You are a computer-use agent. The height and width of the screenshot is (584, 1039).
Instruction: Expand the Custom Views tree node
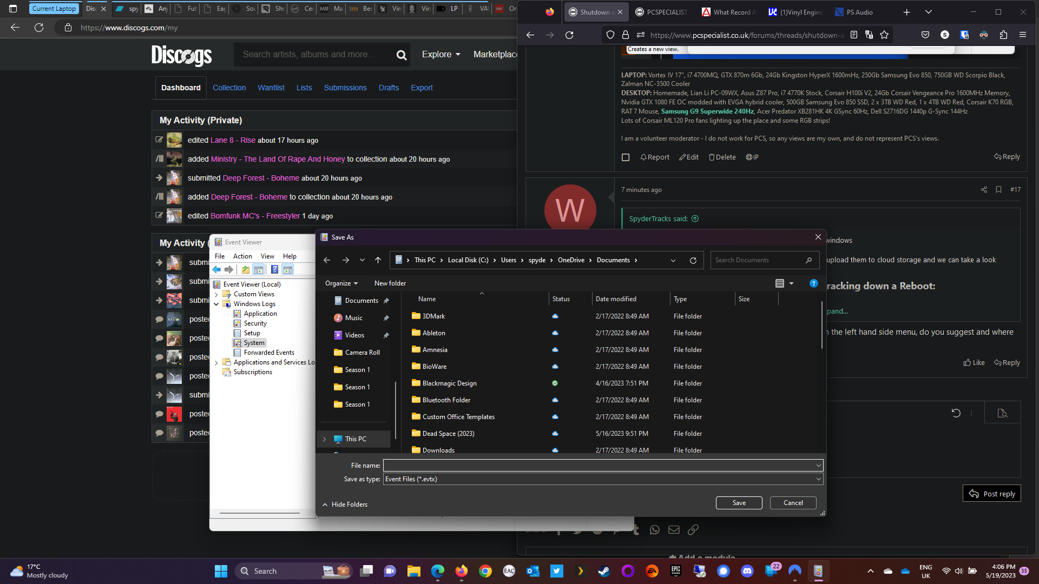point(216,295)
